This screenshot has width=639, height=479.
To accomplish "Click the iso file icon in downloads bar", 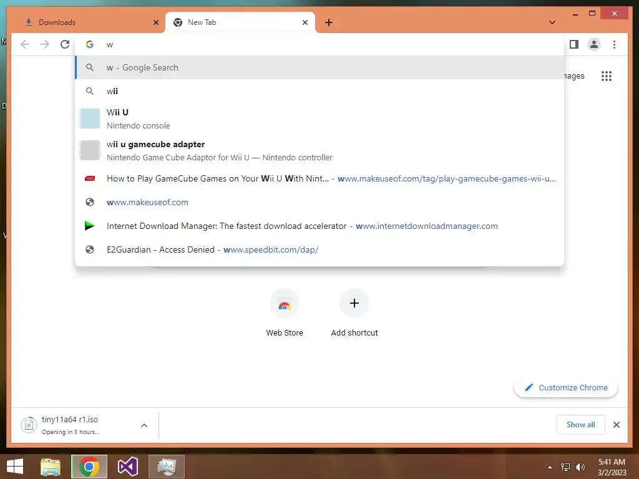I will [x=29, y=425].
